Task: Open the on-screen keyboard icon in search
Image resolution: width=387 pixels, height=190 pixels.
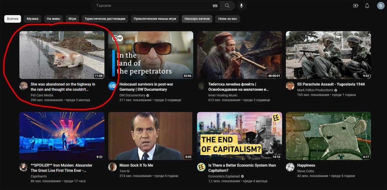Action: (x=215, y=6)
